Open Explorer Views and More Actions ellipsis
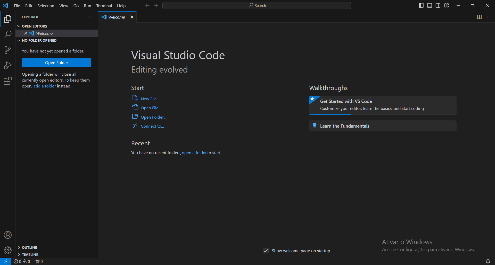The width and height of the screenshot is (495, 265). pyautogui.click(x=90, y=17)
